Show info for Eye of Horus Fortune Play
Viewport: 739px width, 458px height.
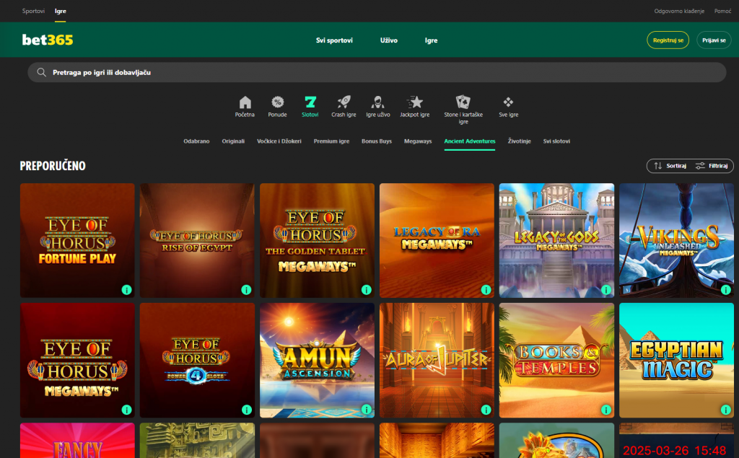pos(126,290)
